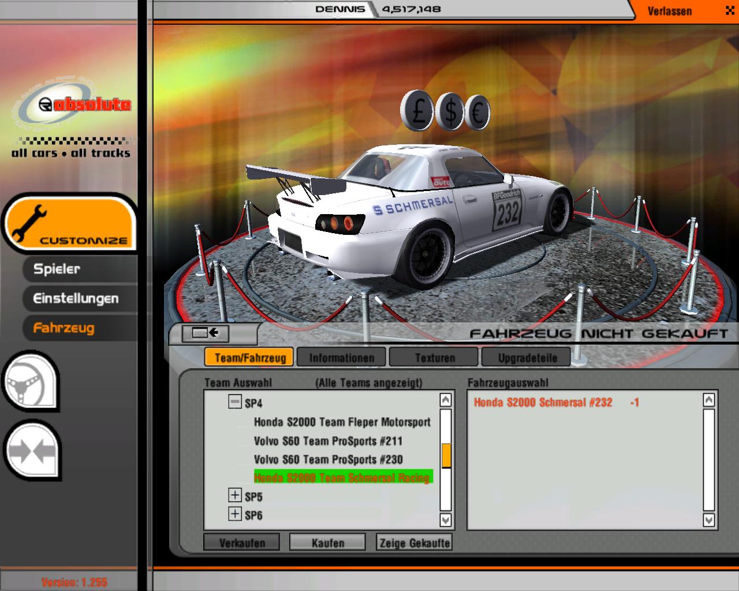The width and height of the screenshot is (739, 591).
Task: Select Volvo S60 Team ProSports #211
Action: (328, 441)
